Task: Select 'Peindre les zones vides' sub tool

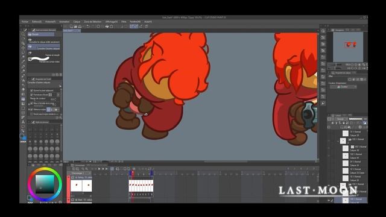Action: tap(44, 60)
